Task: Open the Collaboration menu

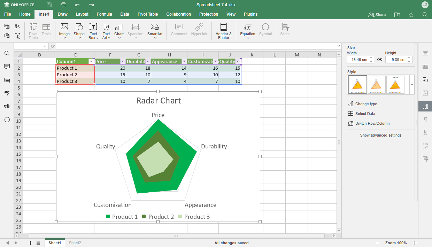Action: (x=178, y=14)
